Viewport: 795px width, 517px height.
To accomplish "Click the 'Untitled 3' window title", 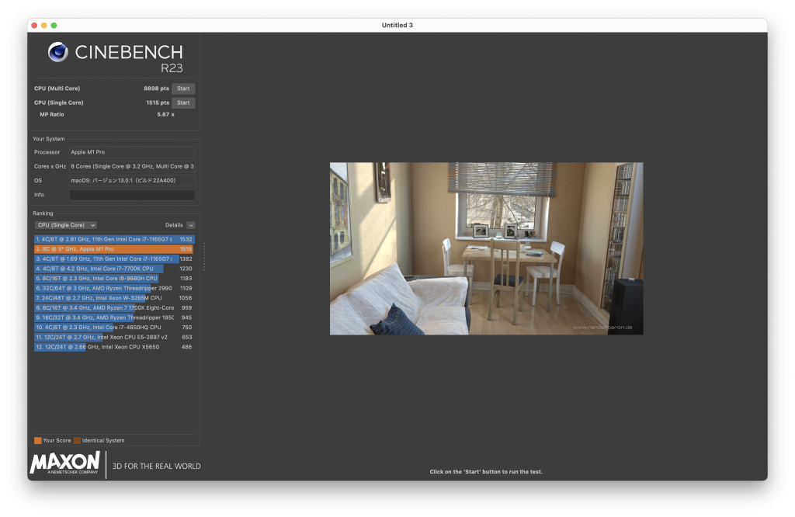I will pos(397,26).
